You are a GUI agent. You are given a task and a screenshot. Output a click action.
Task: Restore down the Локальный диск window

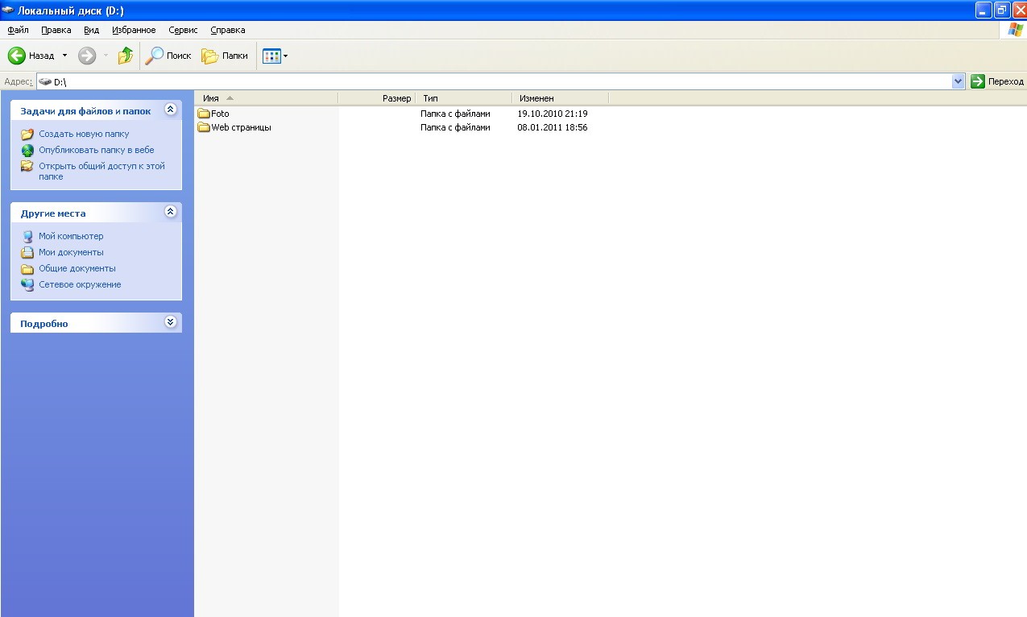click(x=1001, y=10)
